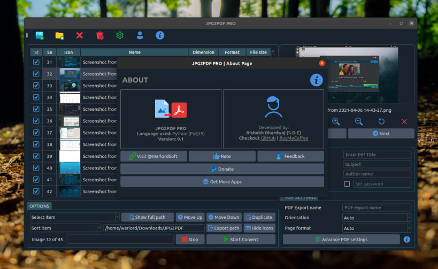Viewport: 438px width, 269px height.
Task: Click the Move Up button
Action: [190, 217]
